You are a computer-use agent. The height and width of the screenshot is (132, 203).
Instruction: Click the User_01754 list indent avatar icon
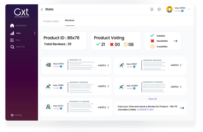click(x=48, y=65)
